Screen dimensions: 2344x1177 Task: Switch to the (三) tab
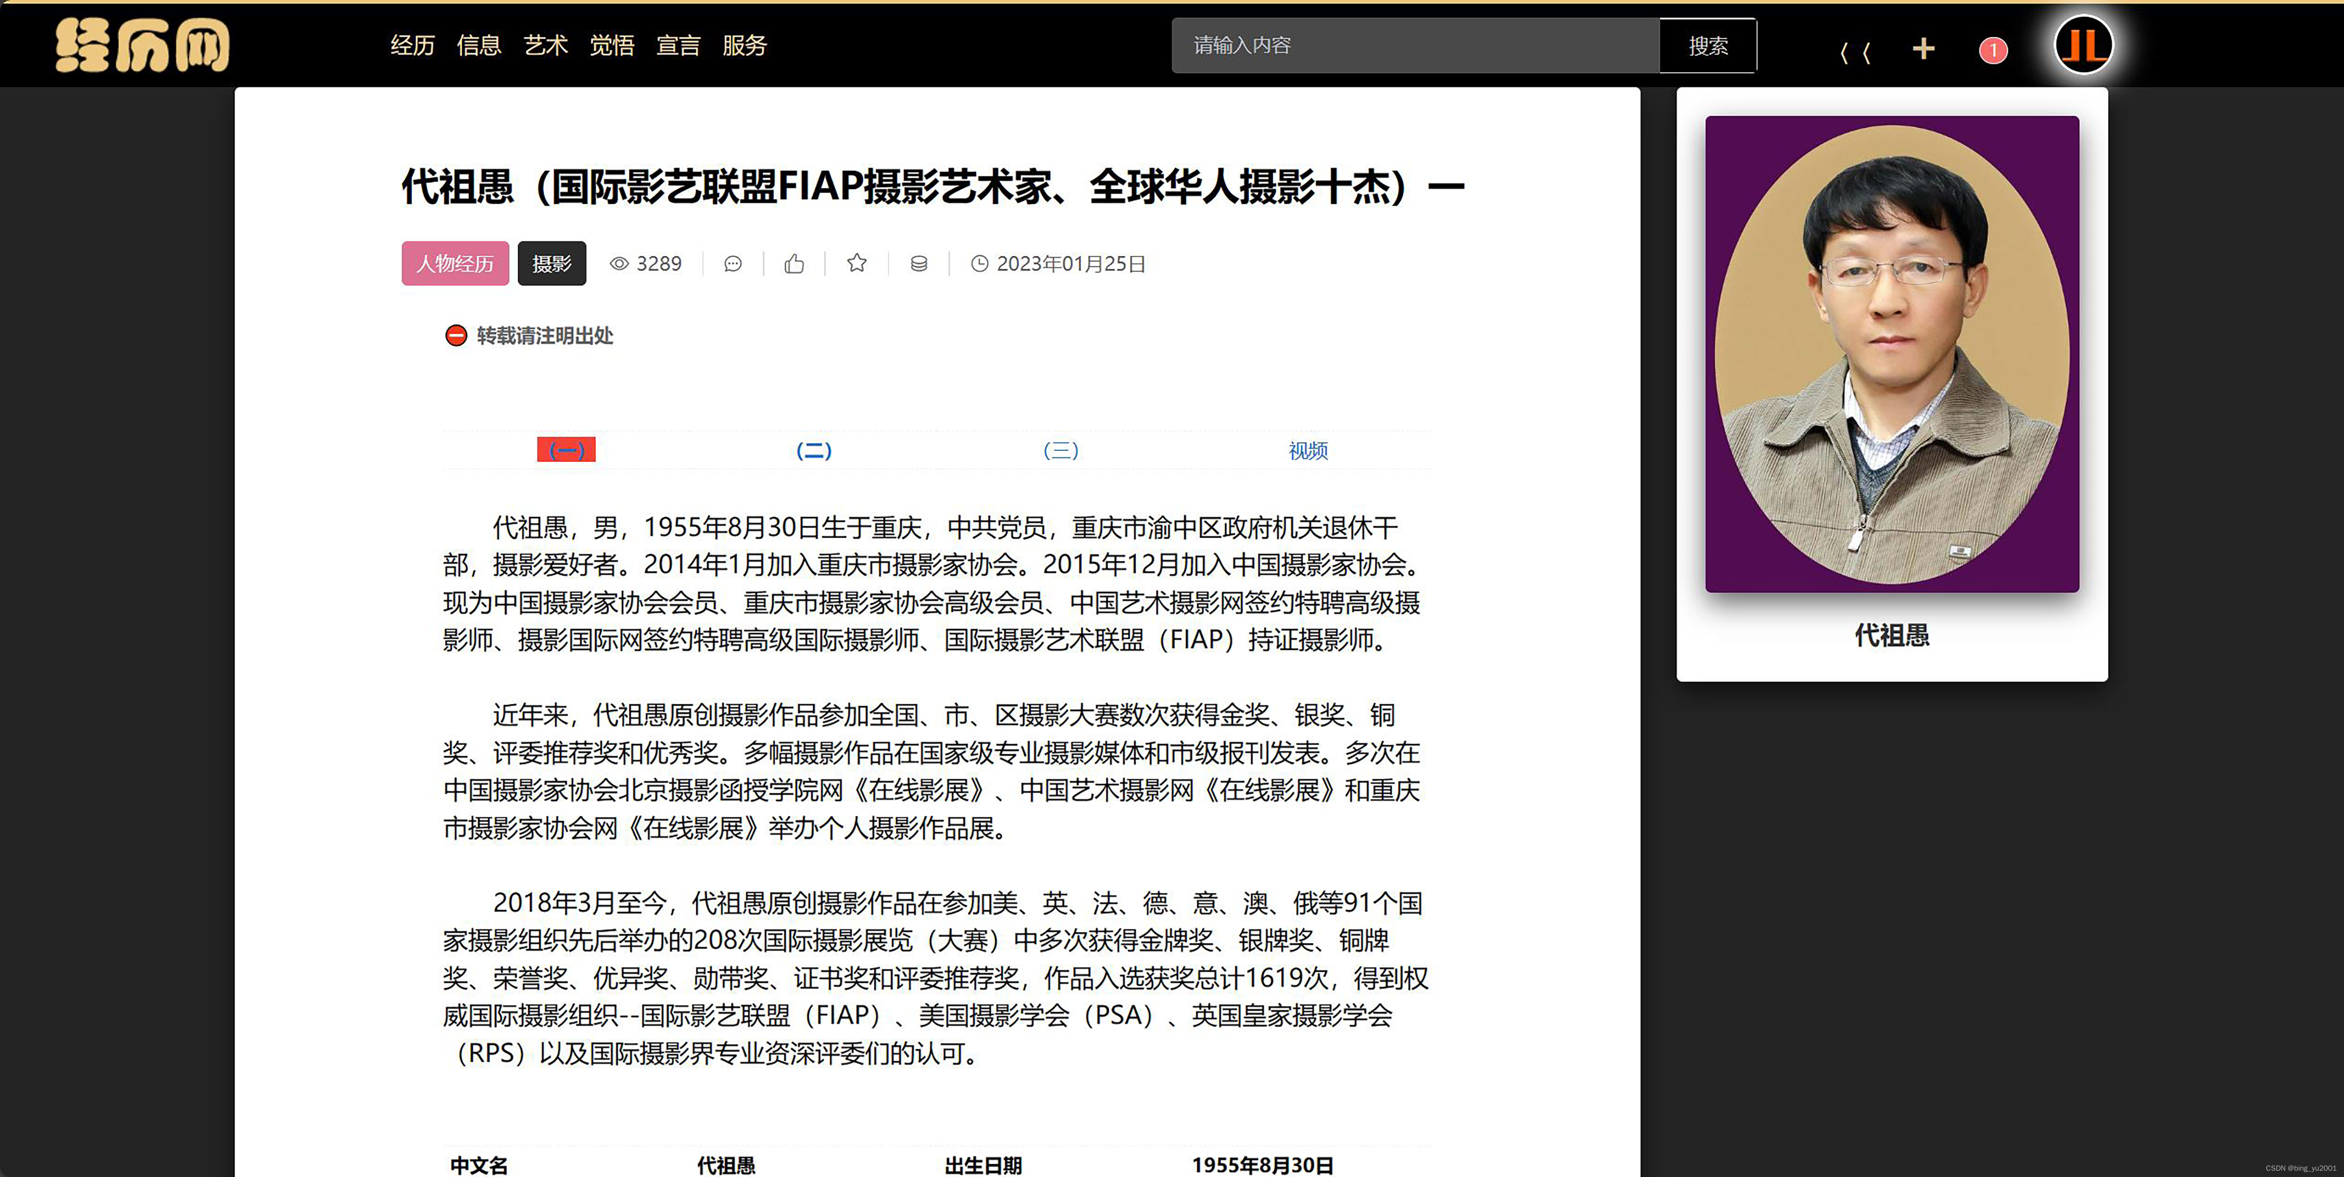(x=1061, y=450)
